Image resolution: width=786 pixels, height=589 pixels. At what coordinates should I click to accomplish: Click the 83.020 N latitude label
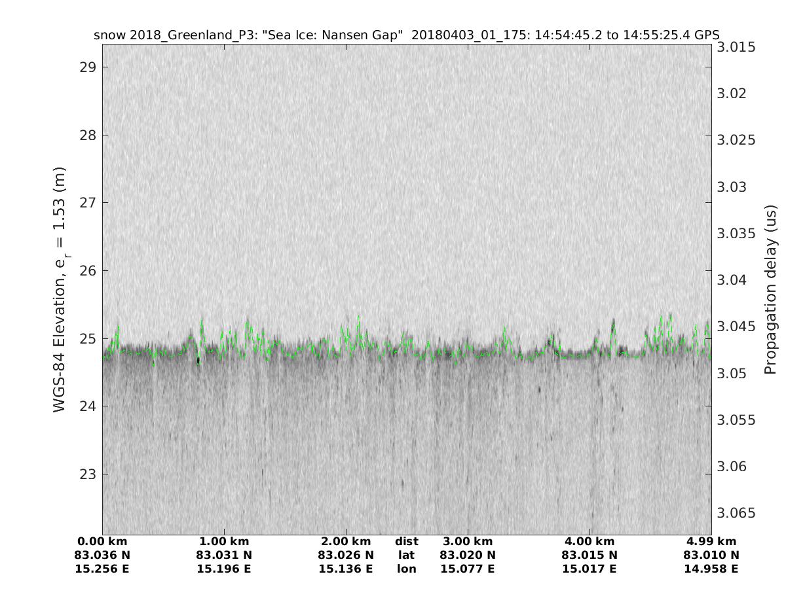(x=468, y=556)
